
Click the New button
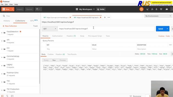(6, 9)
